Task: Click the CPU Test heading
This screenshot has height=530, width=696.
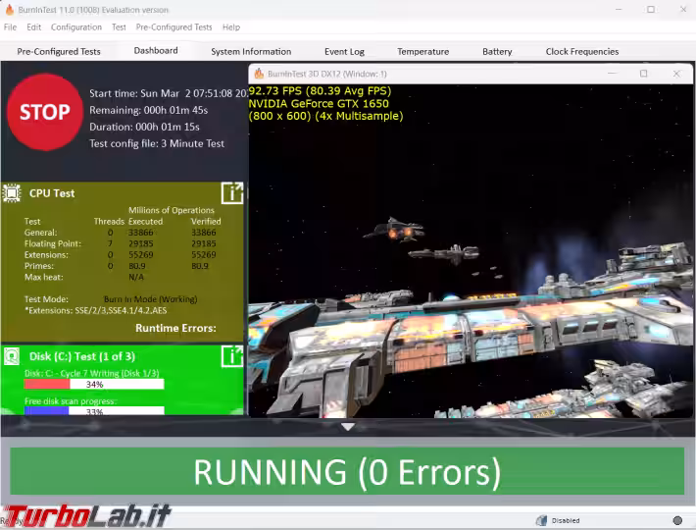Action: [52, 193]
